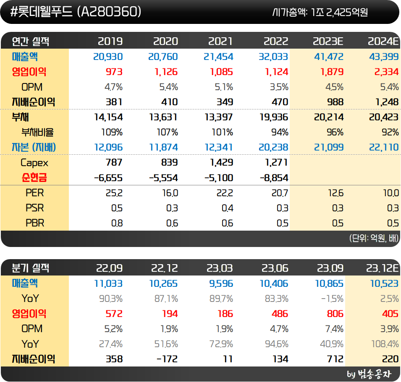The image size is (401, 382).
Task: Click the 순현금 row label
Action: click(x=34, y=177)
